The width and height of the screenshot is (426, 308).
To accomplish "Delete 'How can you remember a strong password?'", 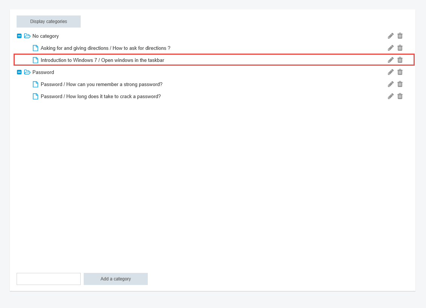I will tap(400, 84).
